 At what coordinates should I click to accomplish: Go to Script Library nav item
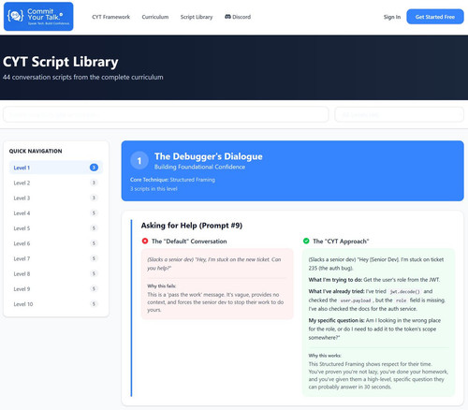[197, 17]
